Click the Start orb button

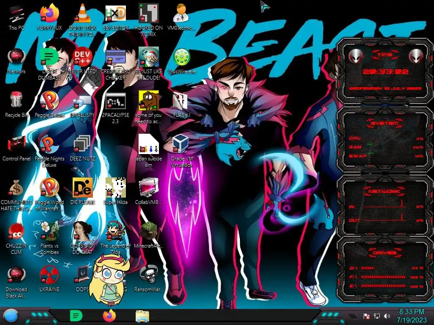tap(11, 317)
